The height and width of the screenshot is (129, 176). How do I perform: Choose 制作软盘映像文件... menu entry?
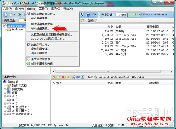pos(52,14)
